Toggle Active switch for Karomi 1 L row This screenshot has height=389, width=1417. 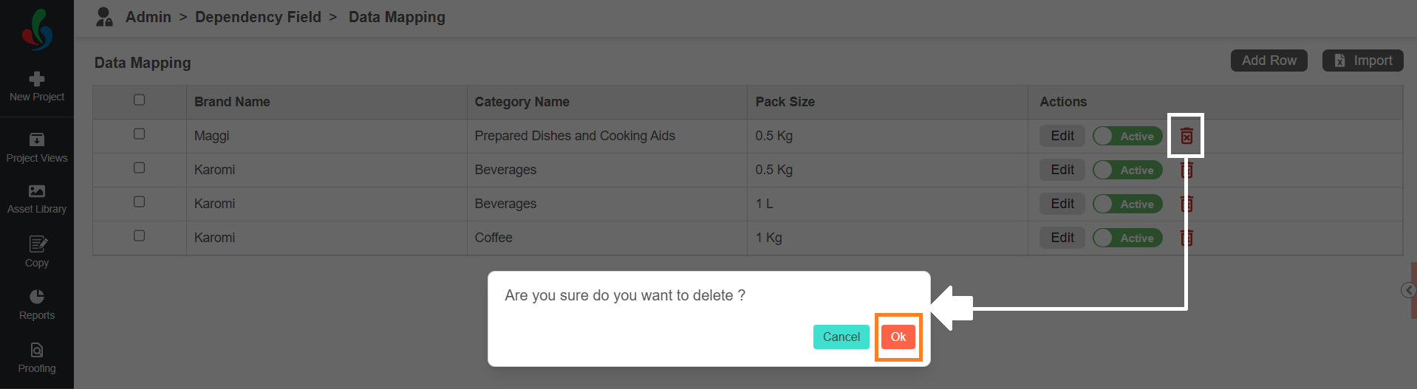click(1127, 204)
